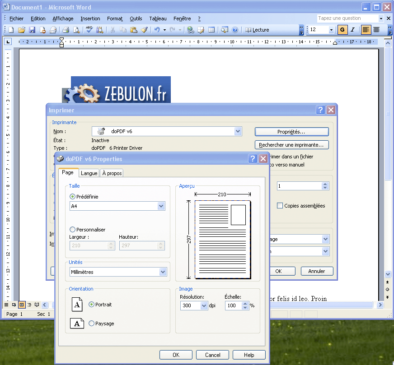The image size is (394, 365).
Task: Choose the Portrait orientation radio button
Action: click(91, 304)
